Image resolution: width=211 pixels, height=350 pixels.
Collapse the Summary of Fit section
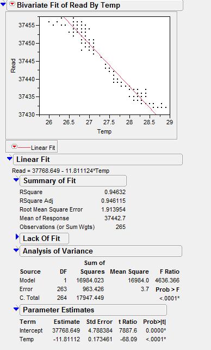16,180
